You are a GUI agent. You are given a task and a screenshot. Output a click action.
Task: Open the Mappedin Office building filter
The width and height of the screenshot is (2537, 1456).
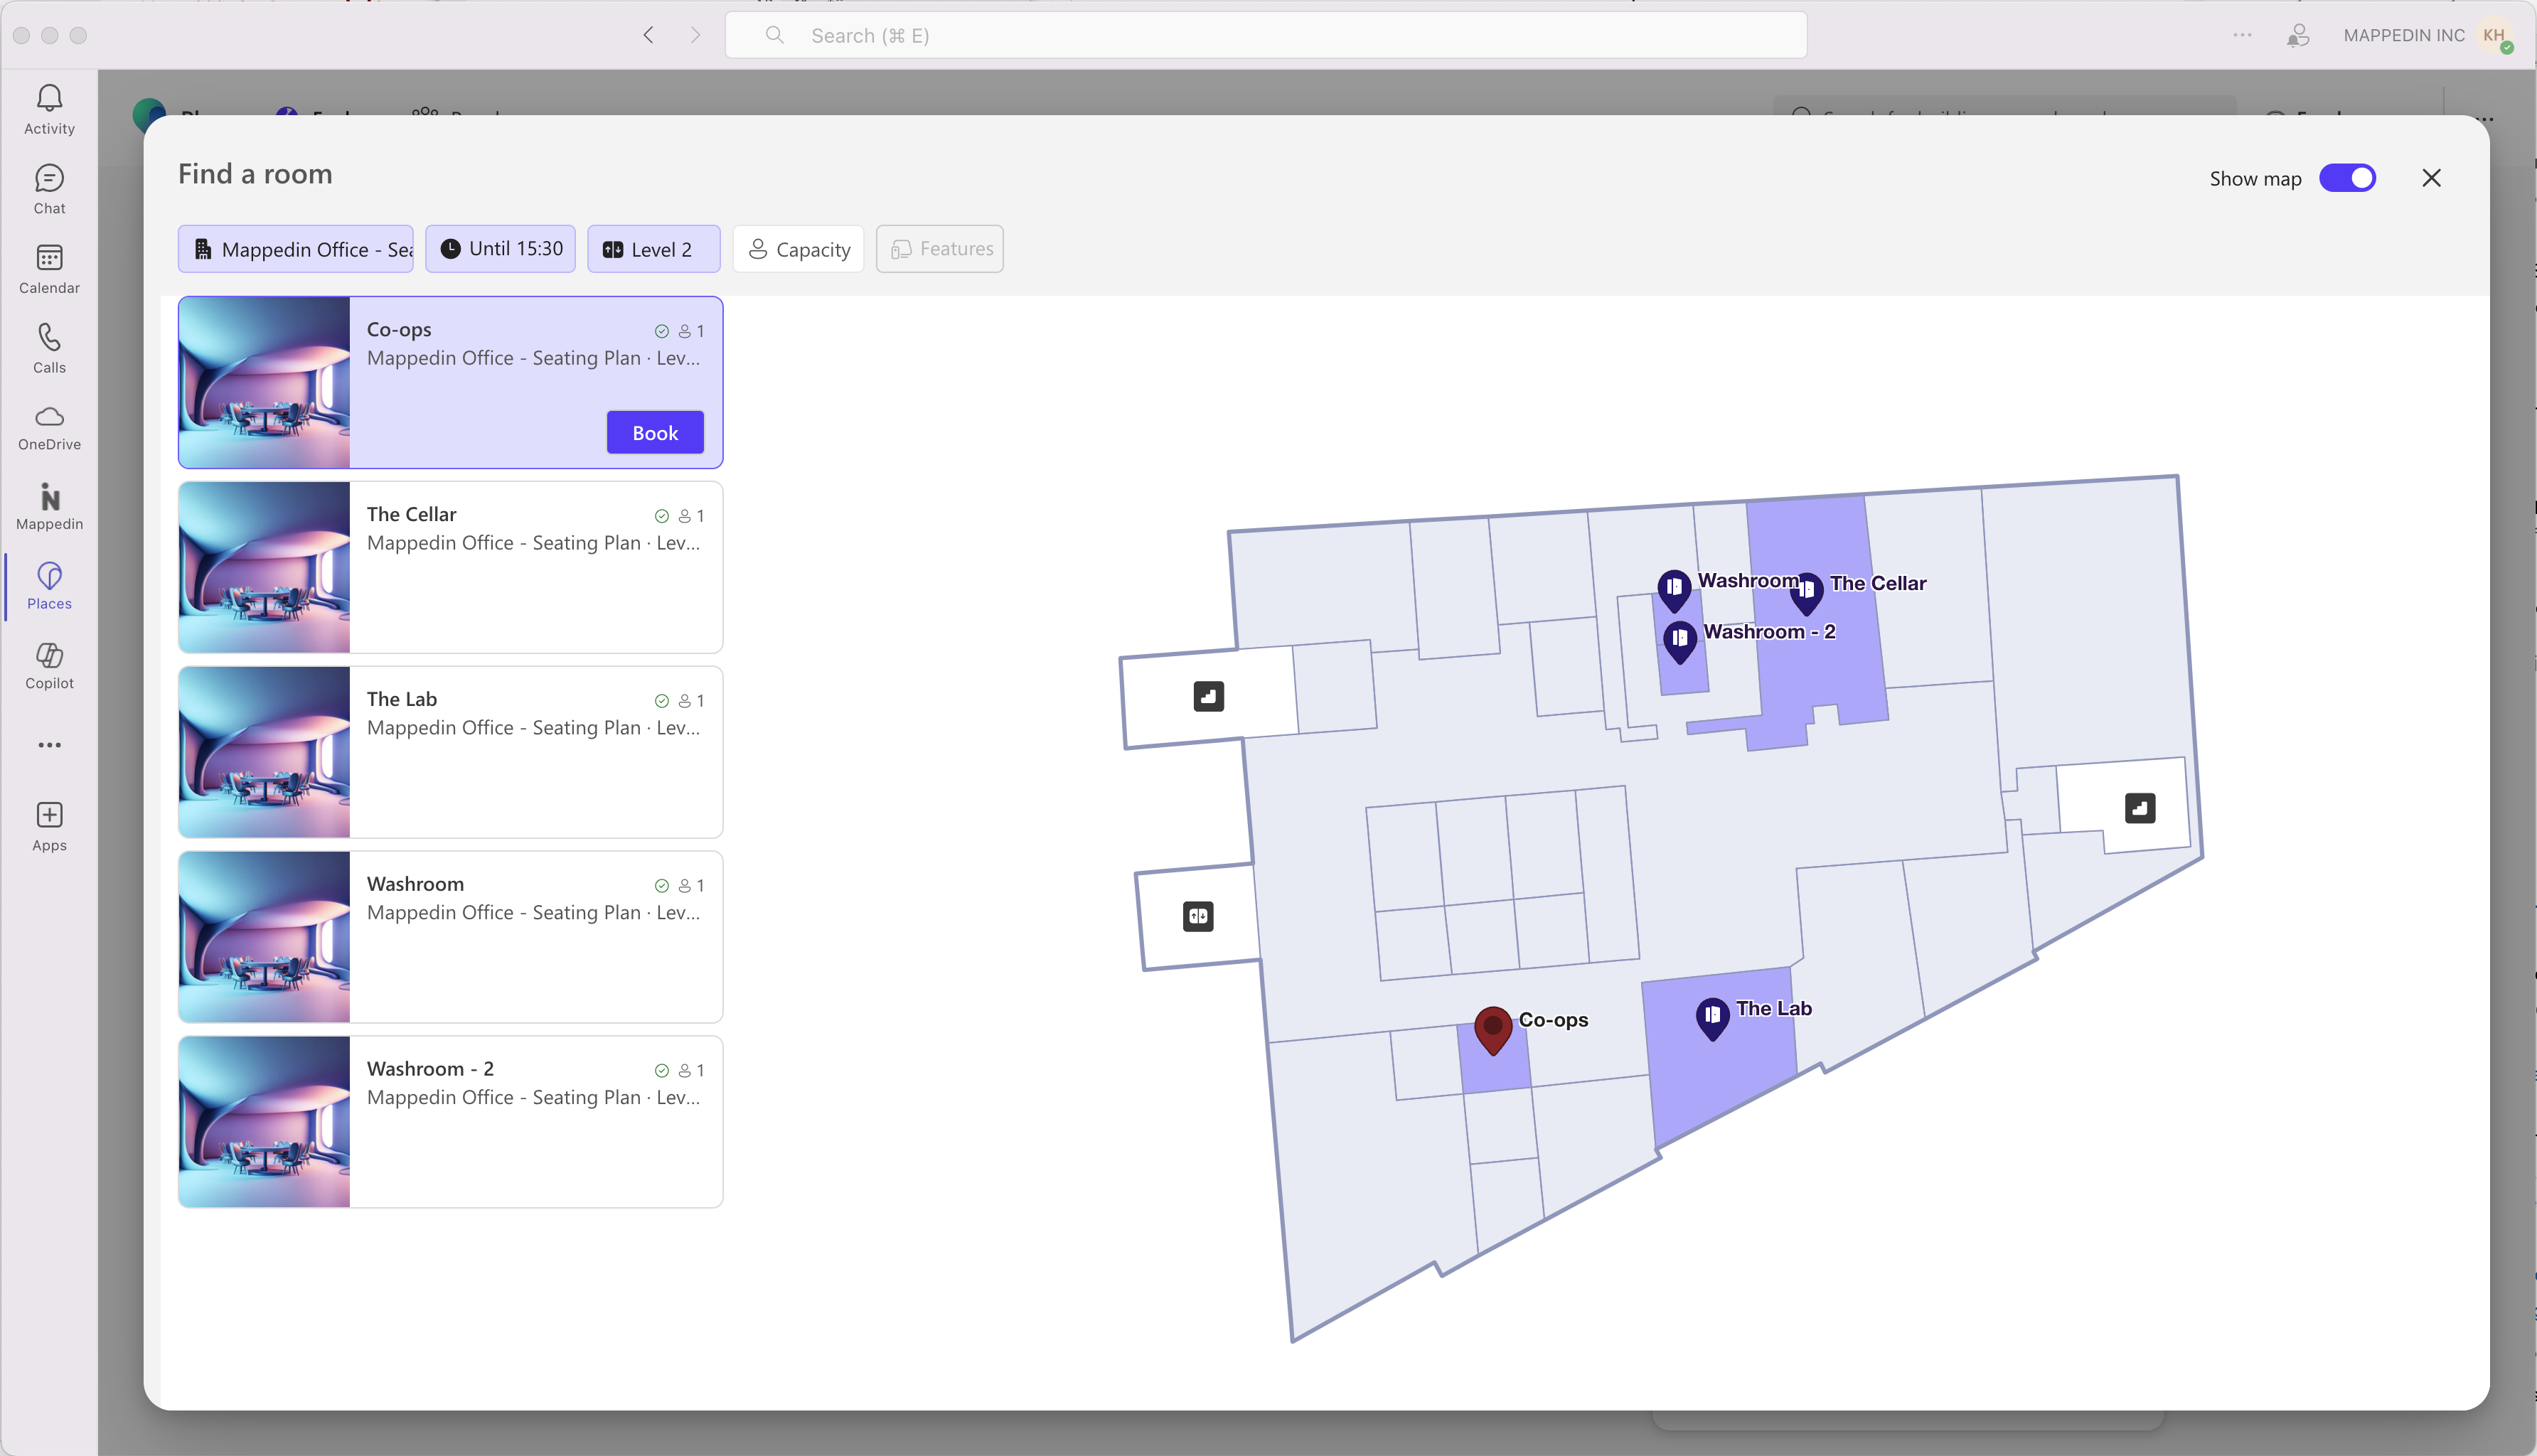(x=295, y=248)
